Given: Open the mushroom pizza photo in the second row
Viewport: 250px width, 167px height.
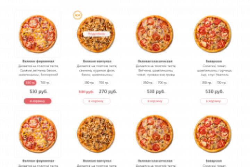Looking at the screenshot, I should coord(96,134).
